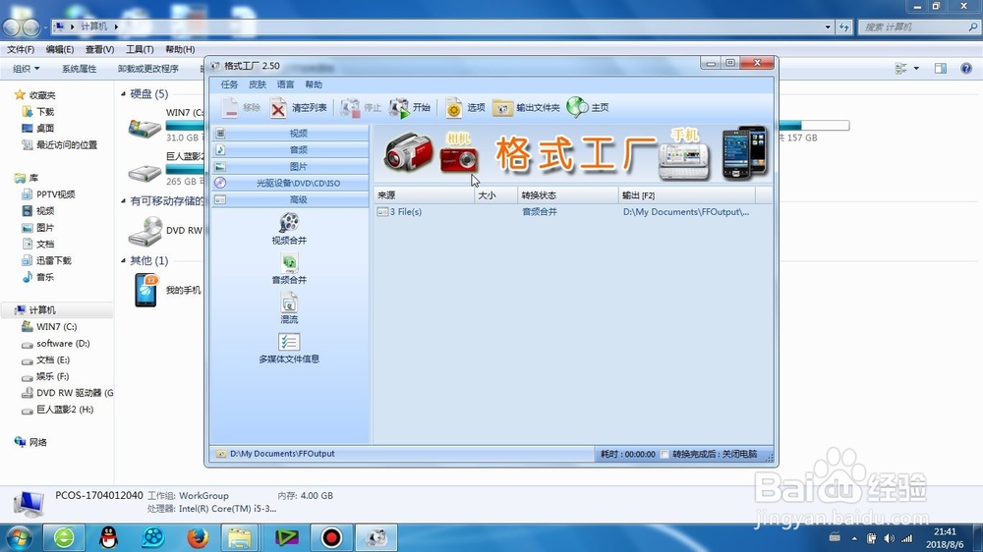The image size is (983, 552).
Task: Expand the Video (视频) category panel
Action: click(290, 133)
